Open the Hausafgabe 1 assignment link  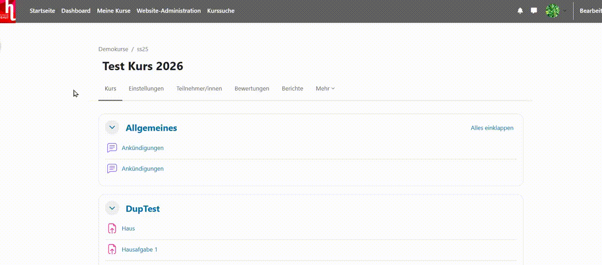click(x=140, y=249)
